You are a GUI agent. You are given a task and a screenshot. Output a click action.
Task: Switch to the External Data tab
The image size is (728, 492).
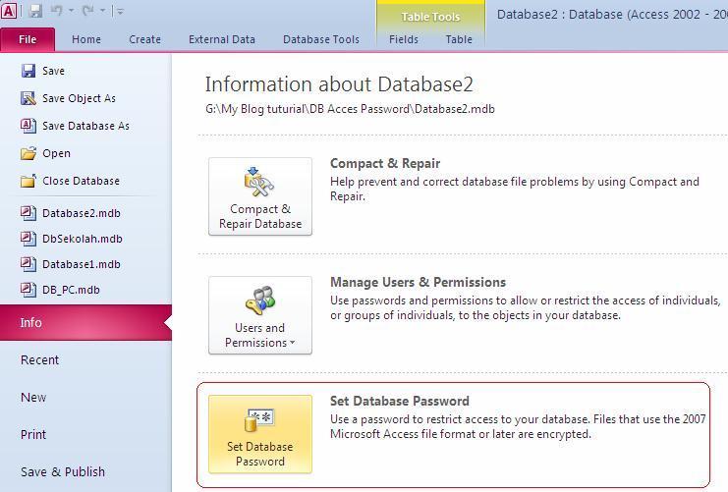coord(222,39)
